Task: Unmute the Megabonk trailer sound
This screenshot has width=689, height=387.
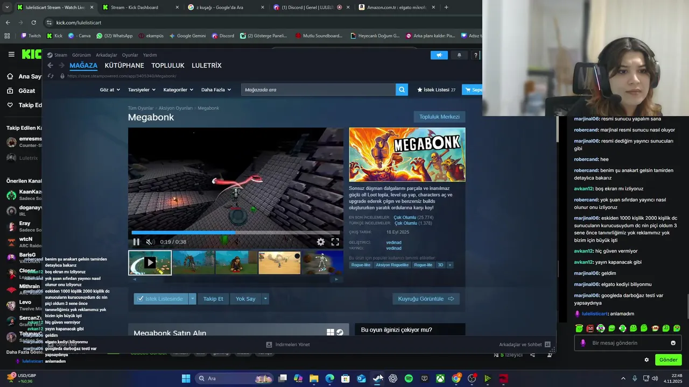Action: tap(150, 242)
